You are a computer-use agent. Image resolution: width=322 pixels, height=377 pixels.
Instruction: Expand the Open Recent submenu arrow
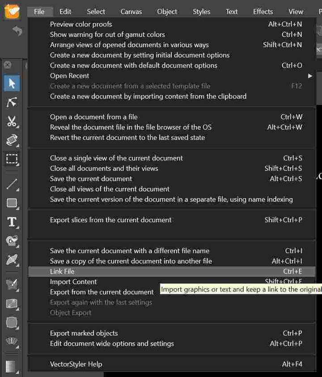[x=310, y=76]
